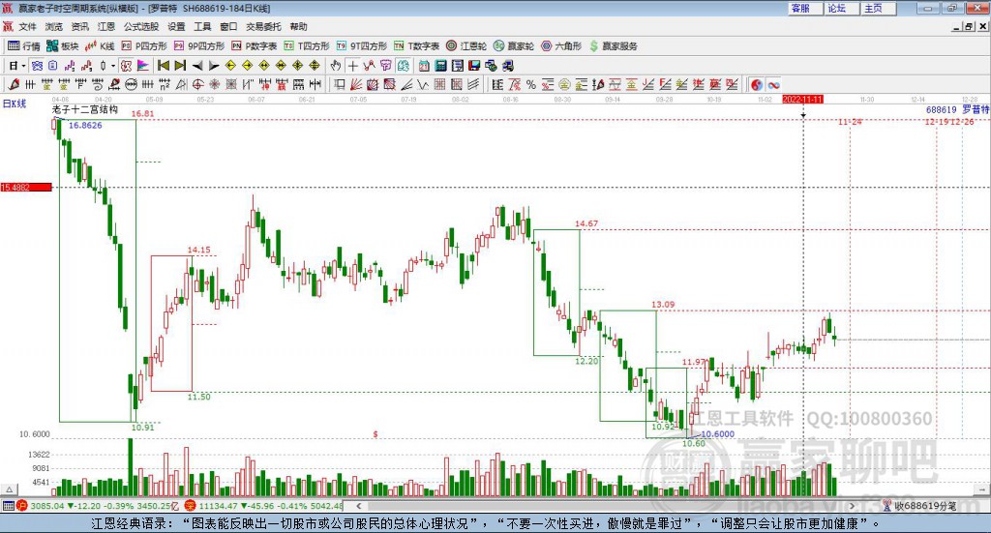Open the 江恩 menu
991x533 pixels.
[106, 26]
